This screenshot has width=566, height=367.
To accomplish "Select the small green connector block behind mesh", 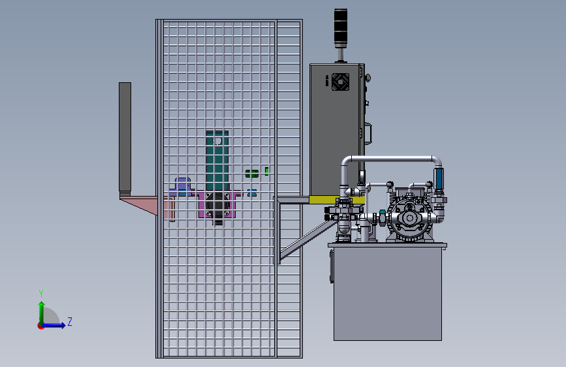I will [252, 174].
